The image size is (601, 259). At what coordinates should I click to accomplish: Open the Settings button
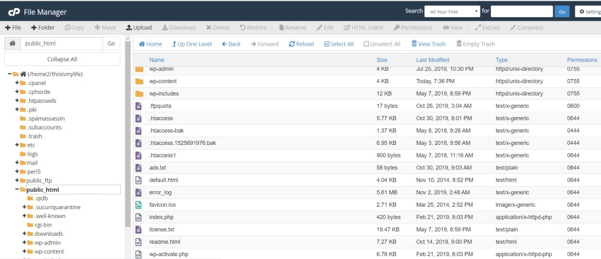coord(588,11)
